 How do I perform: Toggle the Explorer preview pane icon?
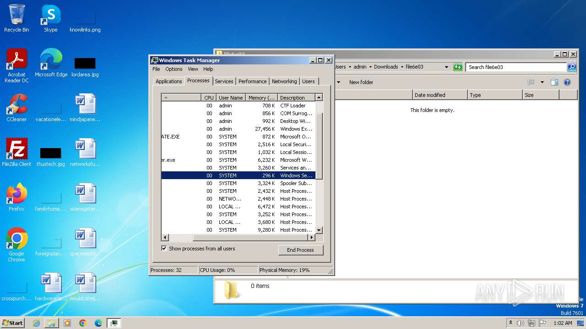[554, 82]
